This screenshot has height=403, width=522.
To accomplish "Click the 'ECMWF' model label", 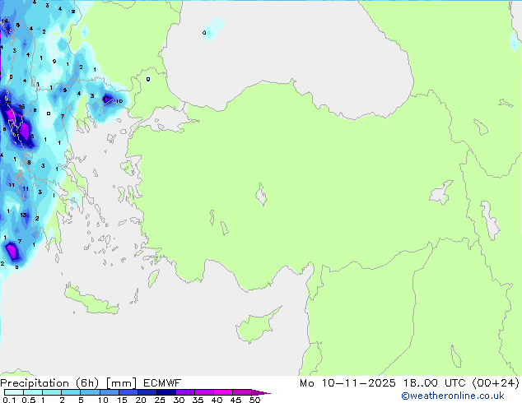I will coord(162,383).
